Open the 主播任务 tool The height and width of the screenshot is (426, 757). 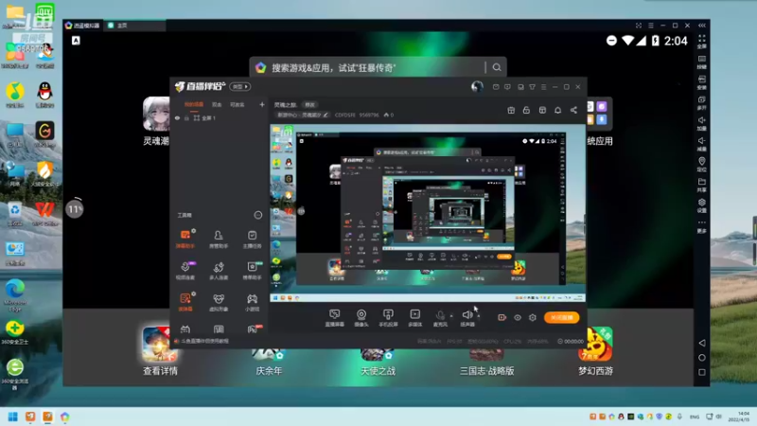[x=252, y=239]
